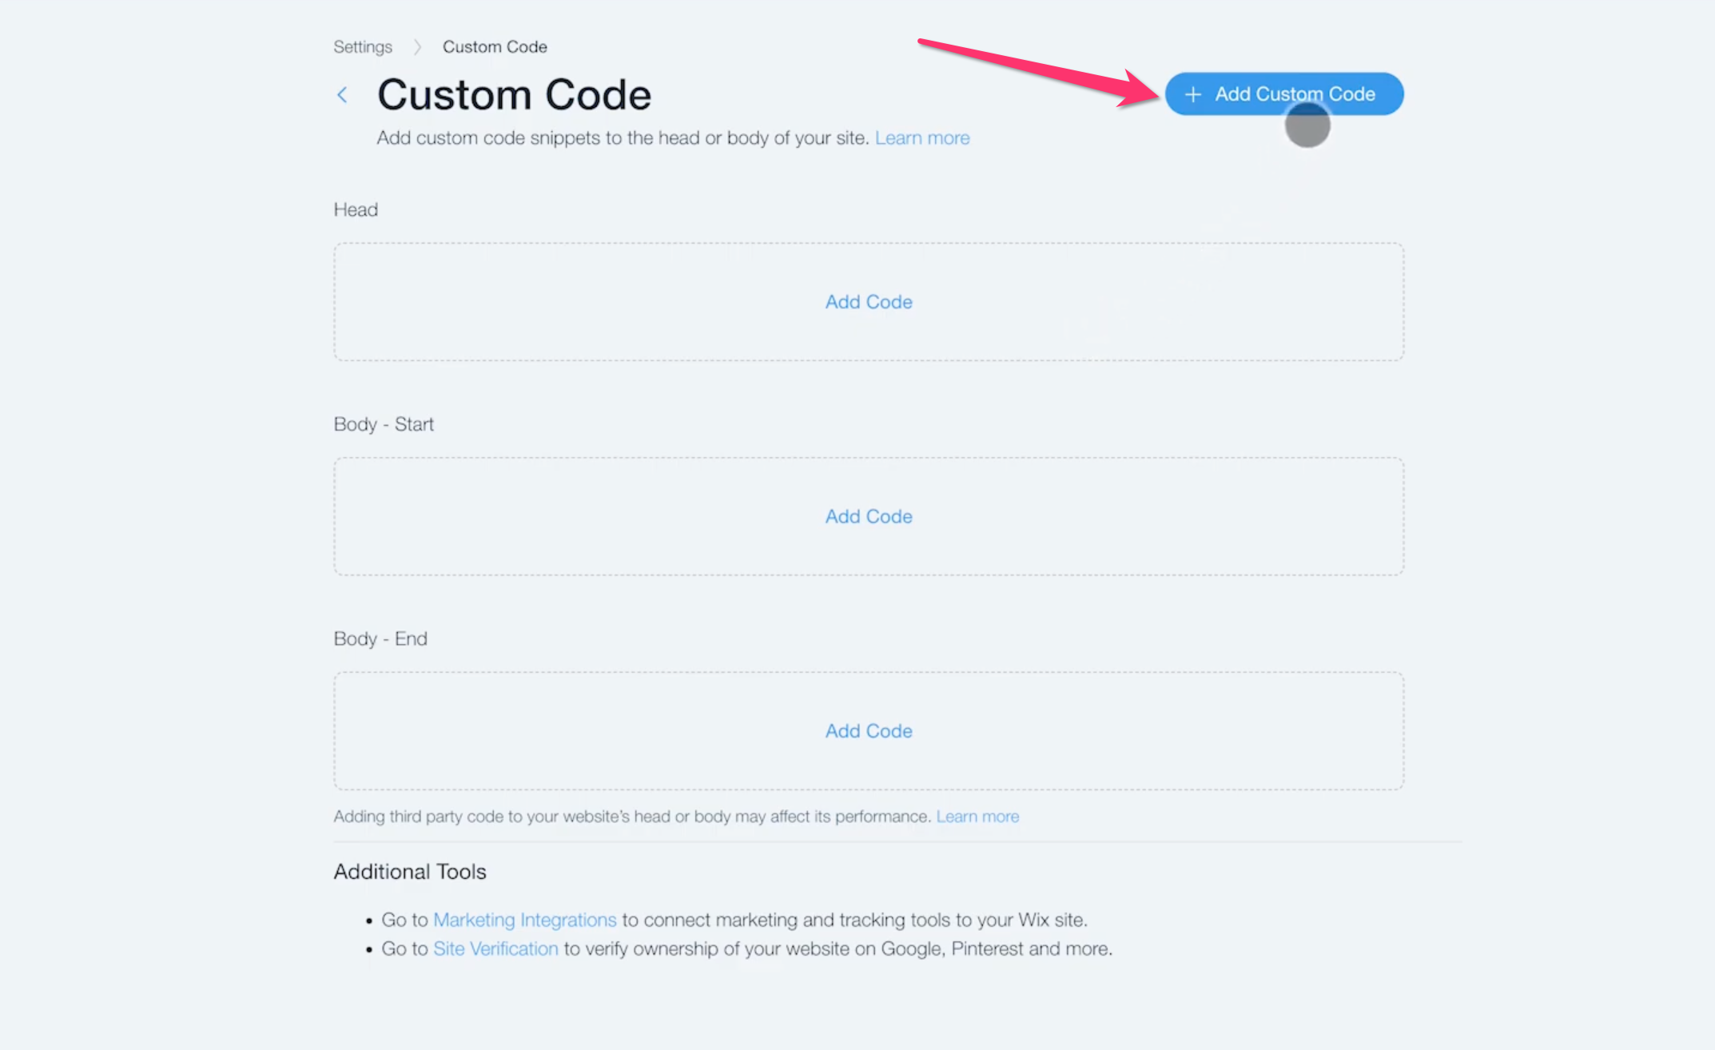Open the Site Verification link

(x=495, y=949)
